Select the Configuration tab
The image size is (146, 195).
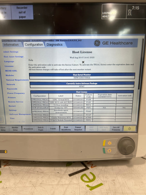34,45
